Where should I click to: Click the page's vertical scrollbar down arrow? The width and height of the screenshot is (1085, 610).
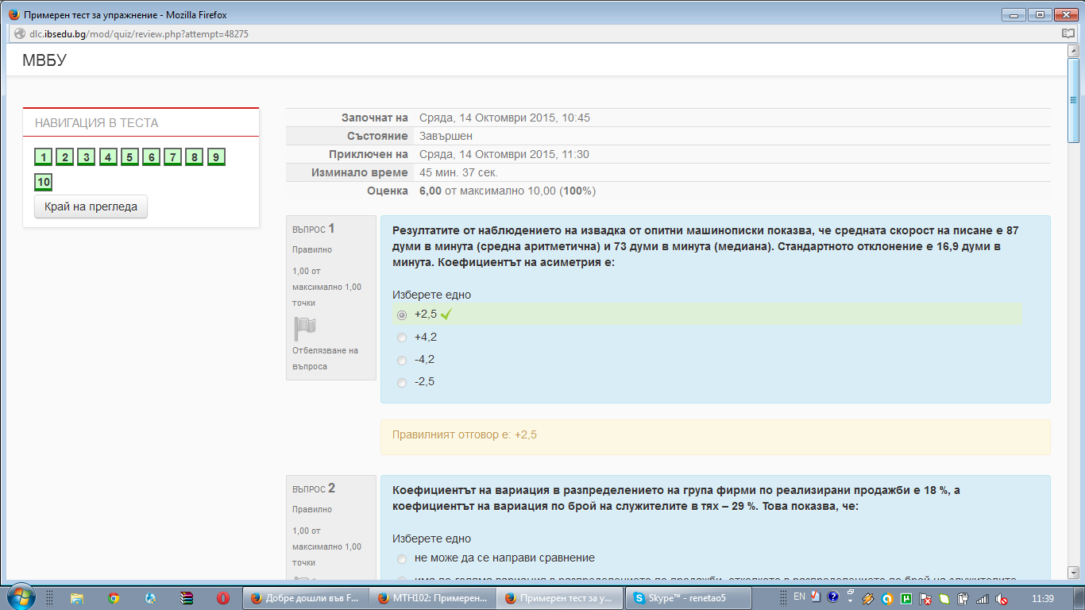tap(1072, 572)
